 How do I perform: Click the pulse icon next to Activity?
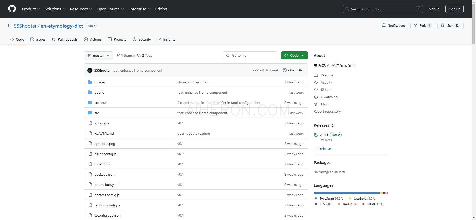[316, 82]
